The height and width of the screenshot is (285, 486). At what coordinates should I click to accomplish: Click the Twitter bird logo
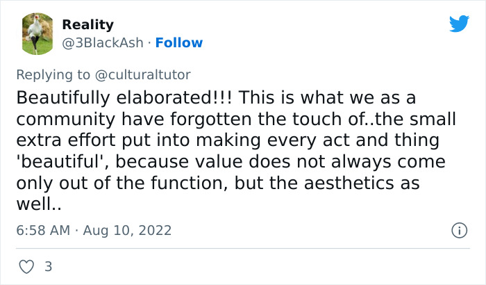pyautogui.click(x=459, y=24)
